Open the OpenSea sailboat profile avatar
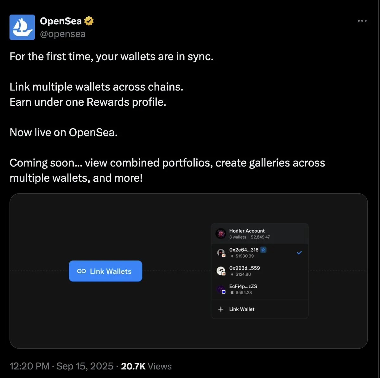Viewport: 380px width, 378px height. 22,27
